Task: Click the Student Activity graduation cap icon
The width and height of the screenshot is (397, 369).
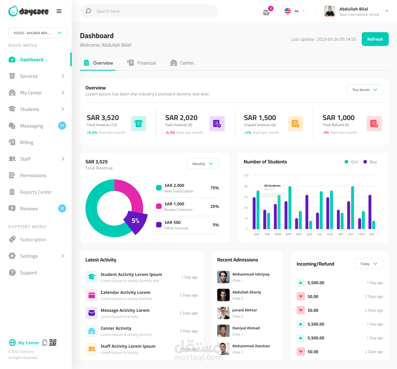Action: pyautogui.click(x=92, y=277)
